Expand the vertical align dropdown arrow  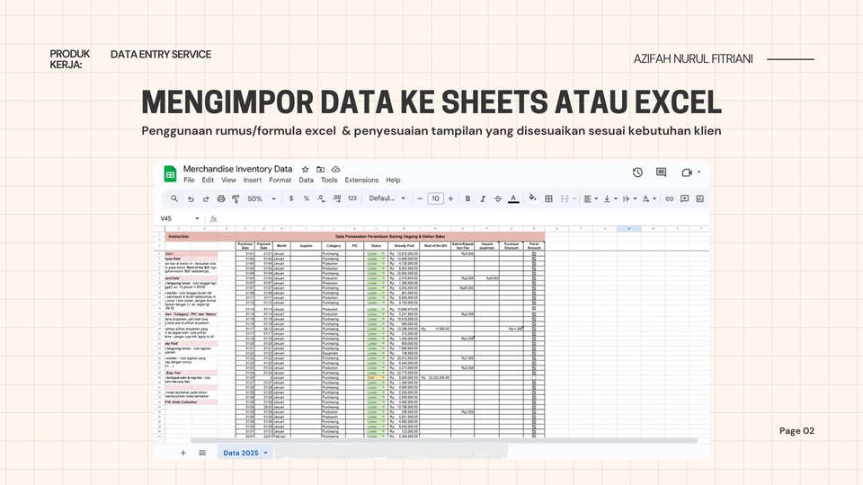click(615, 199)
